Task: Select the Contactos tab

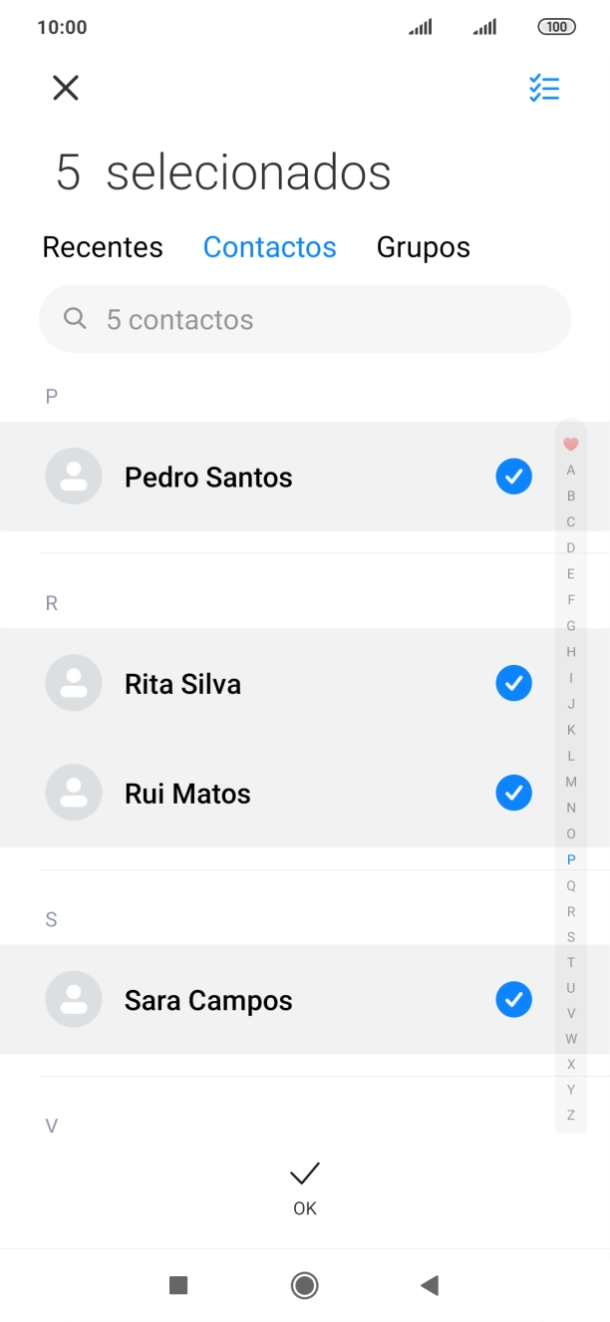Action: pos(269,246)
